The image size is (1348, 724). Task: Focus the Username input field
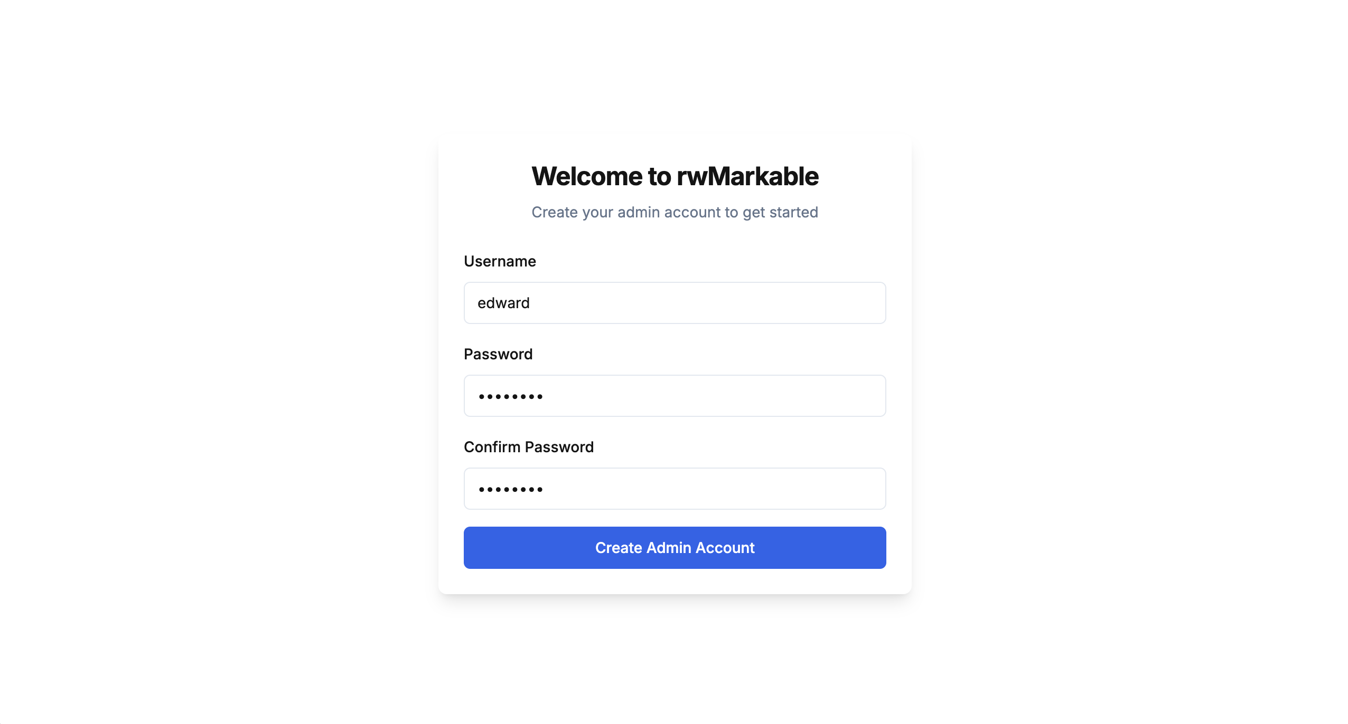pos(675,303)
